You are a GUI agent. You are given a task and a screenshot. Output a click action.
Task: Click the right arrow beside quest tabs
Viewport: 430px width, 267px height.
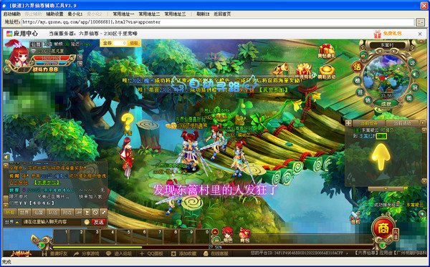[x=423, y=123]
